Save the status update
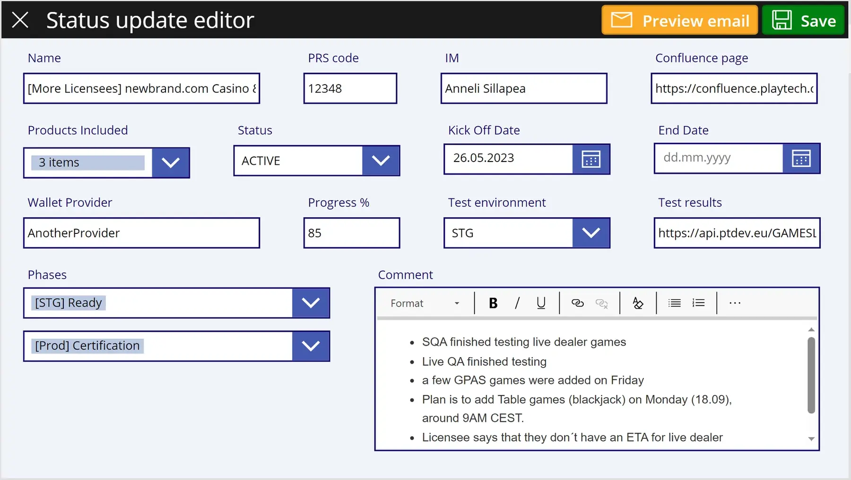Image resolution: width=851 pixels, height=480 pixels. point(803,20)
